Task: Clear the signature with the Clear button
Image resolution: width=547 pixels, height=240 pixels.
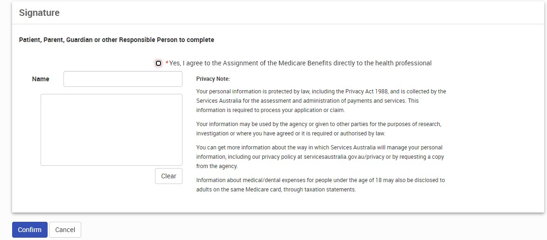Action: [x=168, y=176]
